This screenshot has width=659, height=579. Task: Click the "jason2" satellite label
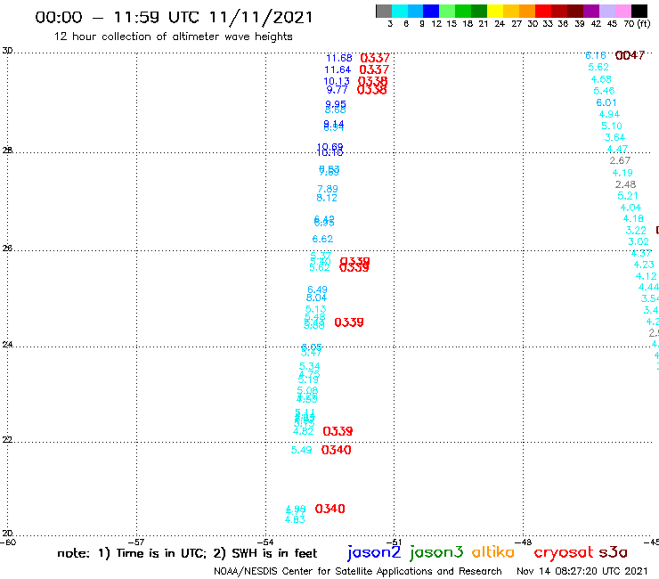click(374, 552)
